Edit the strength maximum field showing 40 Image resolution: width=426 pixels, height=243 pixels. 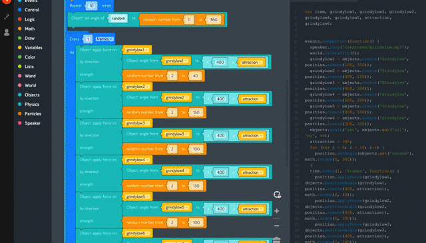pos(195,76)
